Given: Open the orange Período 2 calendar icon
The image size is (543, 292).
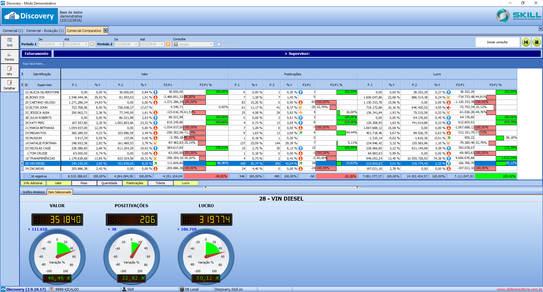Looking at the screenshot, I should point(168,44).
